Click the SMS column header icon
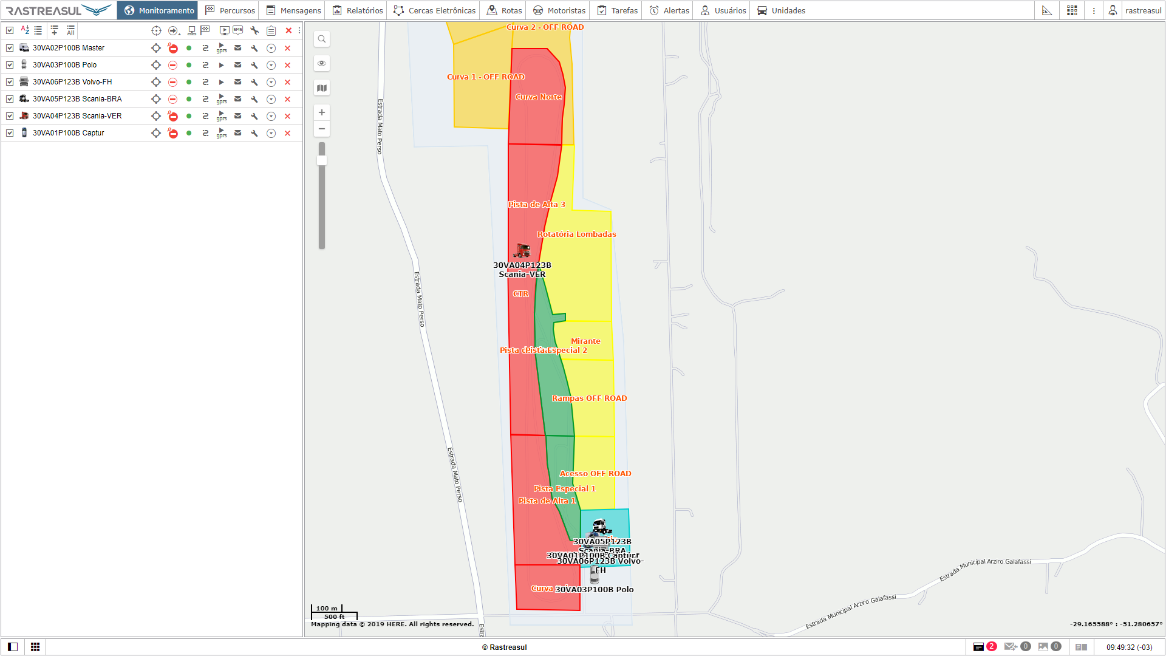Image resolution: width=1166 pixels, height=656 pixels. click(x=238, y=30)
